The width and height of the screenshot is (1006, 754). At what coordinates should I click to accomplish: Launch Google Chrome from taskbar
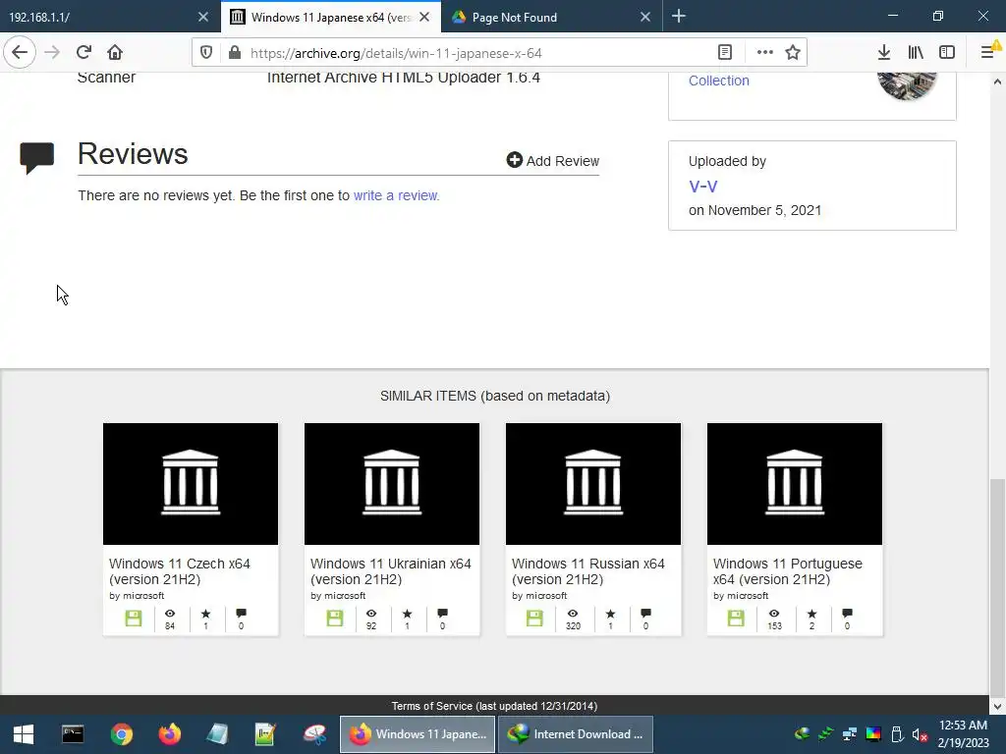tap(121, 734)
